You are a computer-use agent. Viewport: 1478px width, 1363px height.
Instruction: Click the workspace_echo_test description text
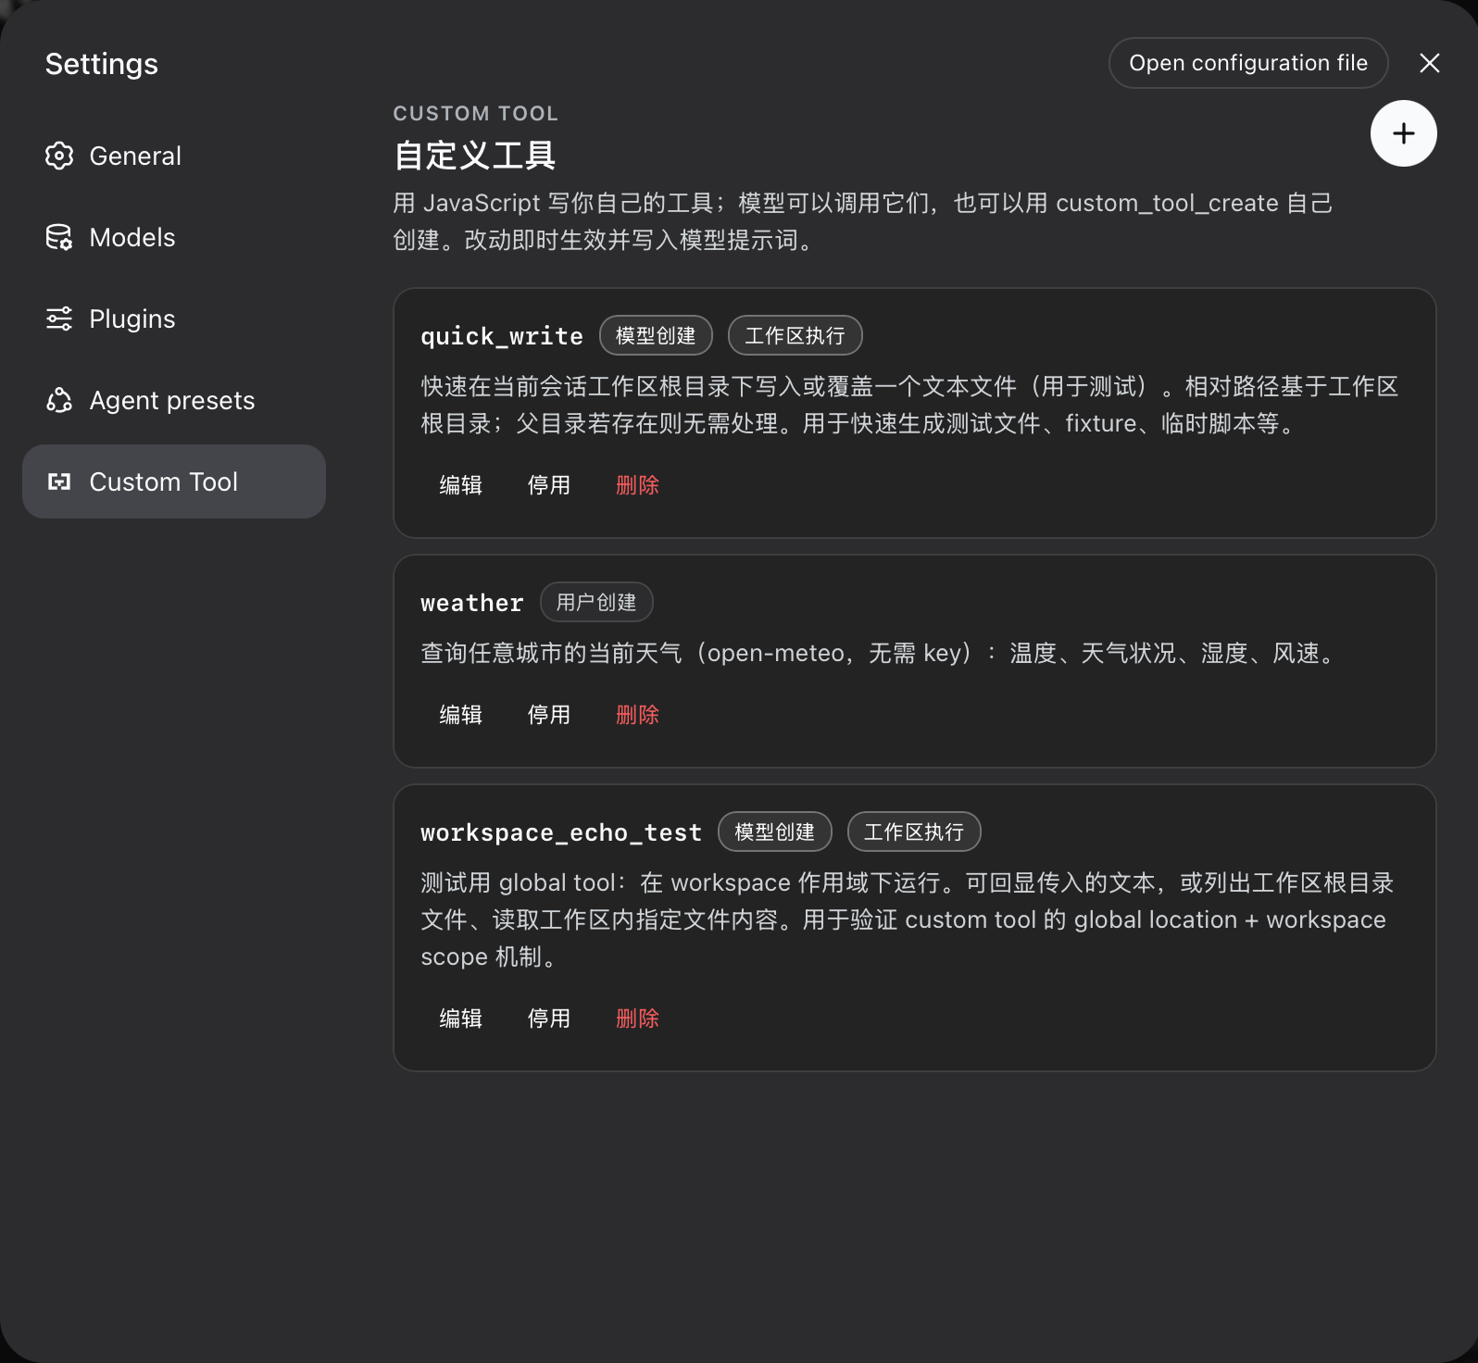(908, 919)
